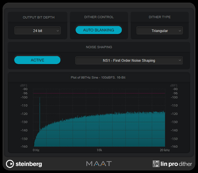Click the Lin Pro Dither waveform icon
This screenshot has width=198, height=173.
[x=156, y=163]
